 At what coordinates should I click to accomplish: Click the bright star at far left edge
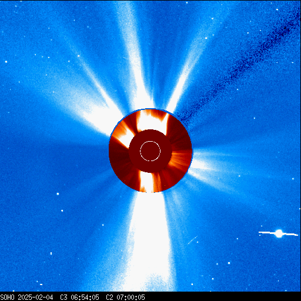pyautogui.click(x=6, y=62)
